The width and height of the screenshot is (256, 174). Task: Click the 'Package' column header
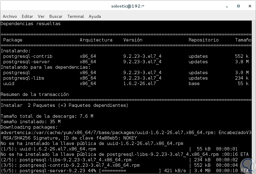[13, 40]
